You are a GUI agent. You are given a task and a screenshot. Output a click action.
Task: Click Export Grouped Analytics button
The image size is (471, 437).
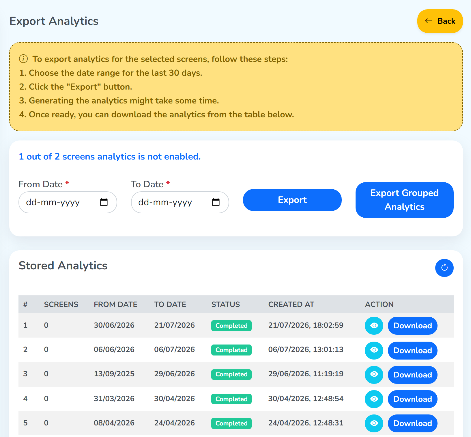coord(404,200)
